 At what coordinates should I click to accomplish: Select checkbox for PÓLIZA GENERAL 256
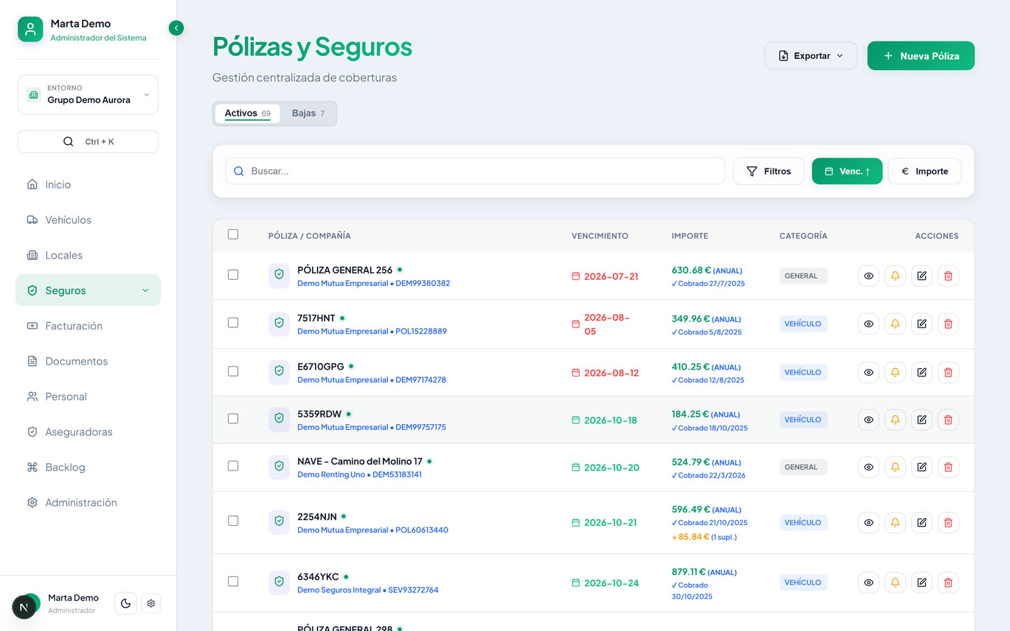[x=233, y=275]
